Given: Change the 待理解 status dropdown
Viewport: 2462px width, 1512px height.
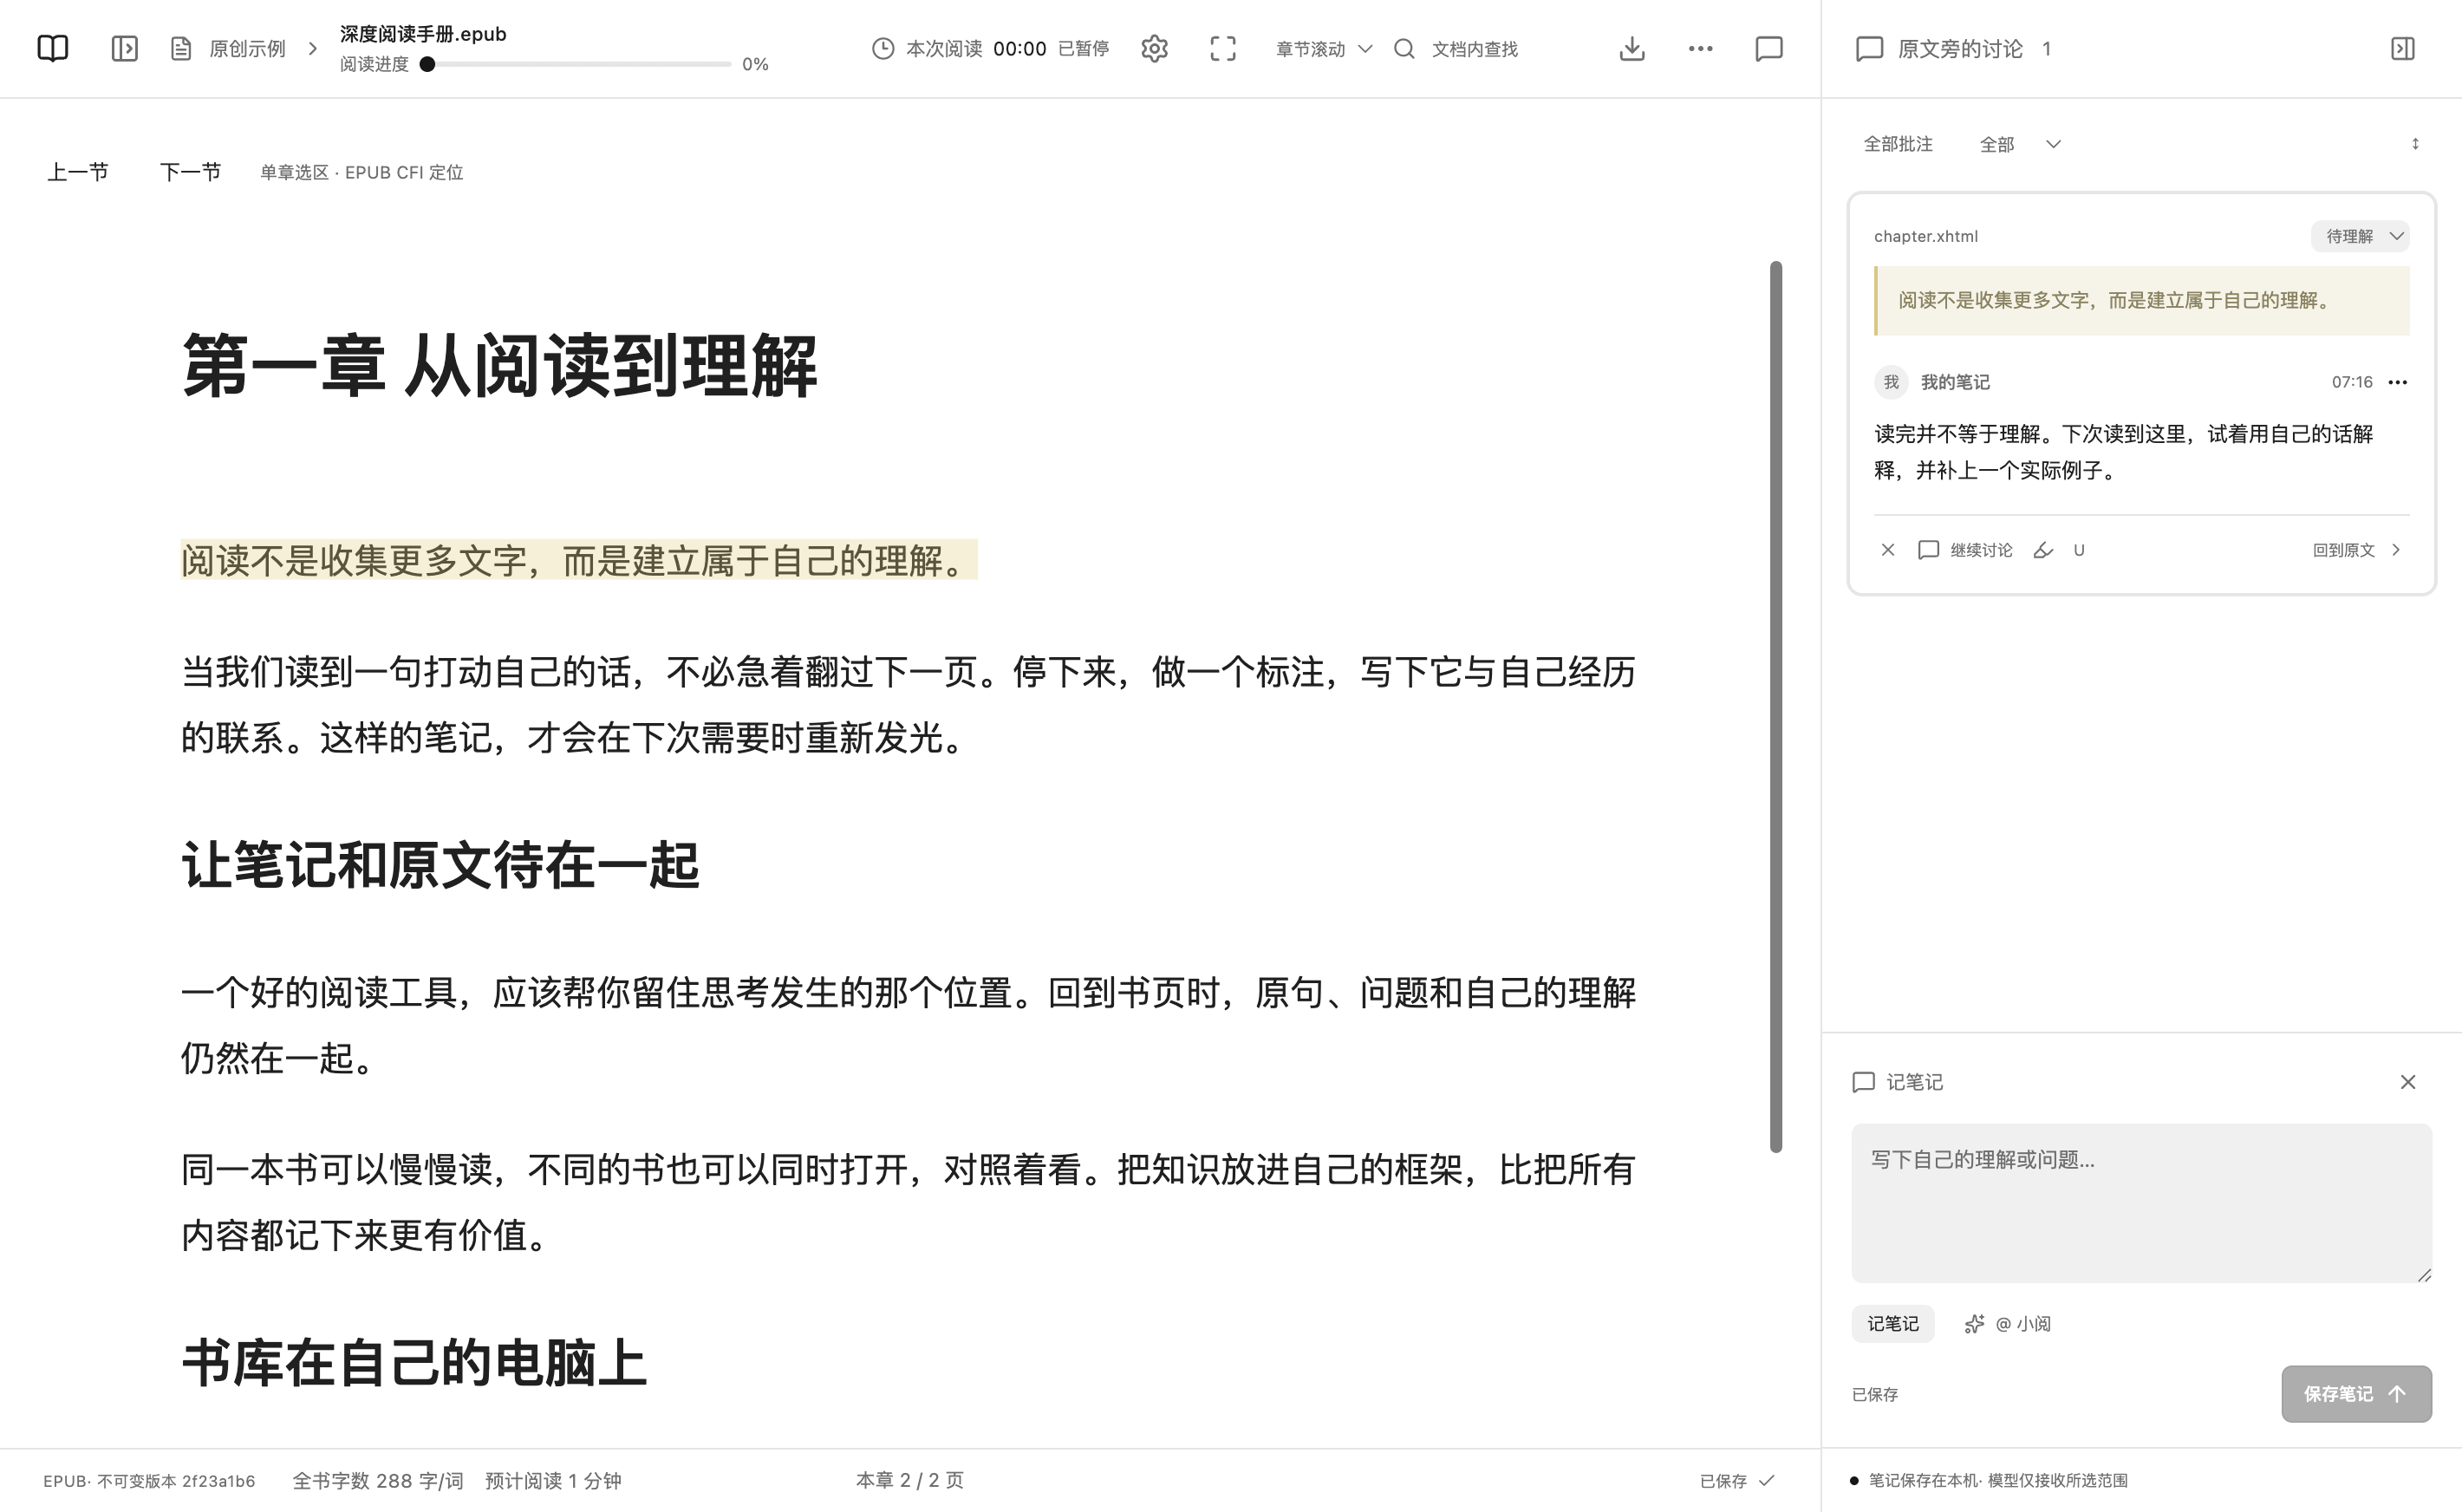Looking at the screenshot, I should 2360,236.
